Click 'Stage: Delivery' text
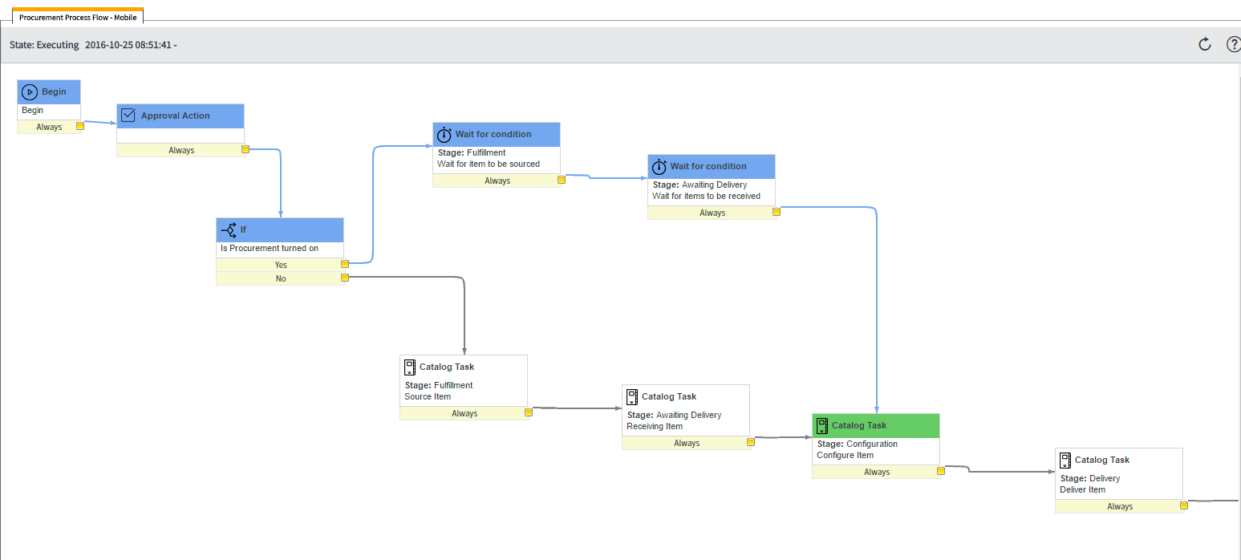This screenshot has width=1241, height=560. [1090, 478]
